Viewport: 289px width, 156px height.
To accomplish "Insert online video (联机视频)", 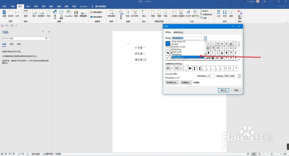I will point(111,14).
